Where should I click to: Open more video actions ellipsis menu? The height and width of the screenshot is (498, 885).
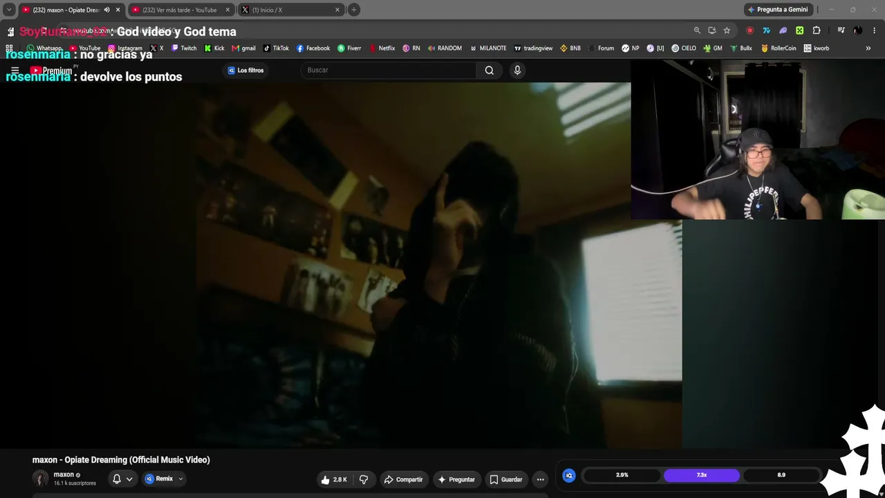click(x=541, y=479)
